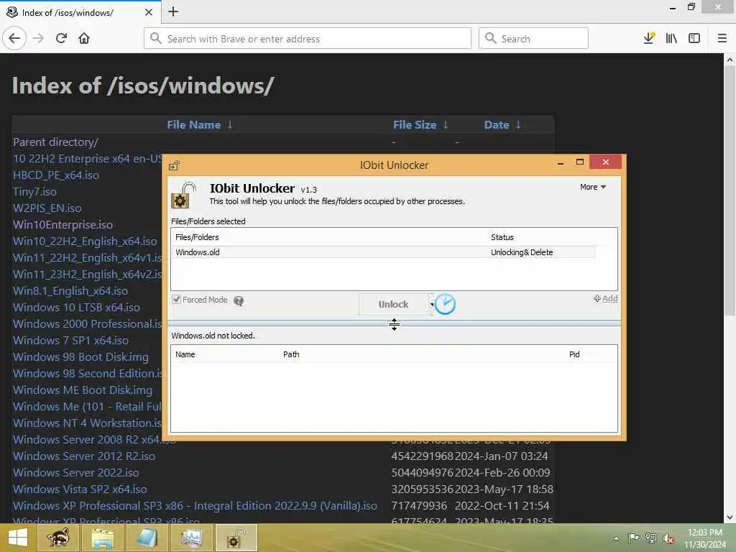Image resolution: width=736 pixels, height=552 pixels.
Task: Click the scrollbar down arrow on the page
Action: [730, 517]
